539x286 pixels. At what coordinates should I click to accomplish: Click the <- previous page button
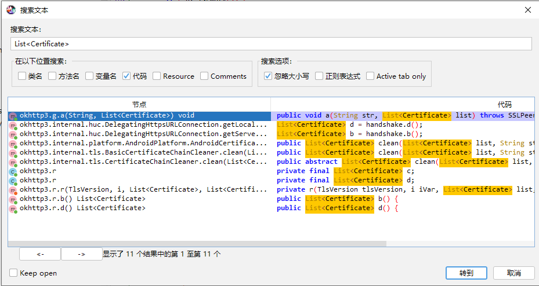40,254
